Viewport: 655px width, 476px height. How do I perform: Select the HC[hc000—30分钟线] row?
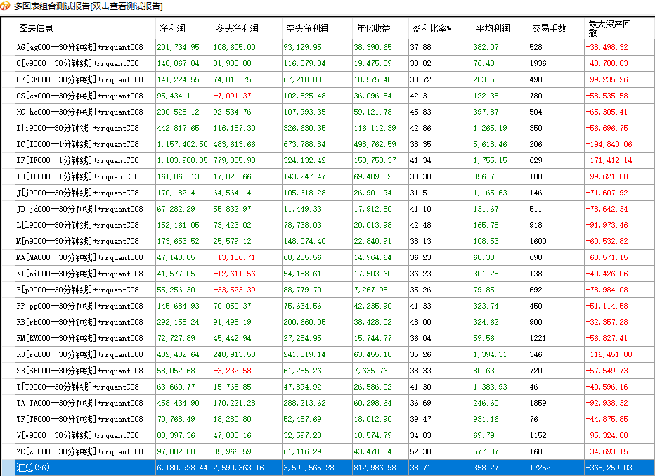pyautogui.click(x=327, y=112)
